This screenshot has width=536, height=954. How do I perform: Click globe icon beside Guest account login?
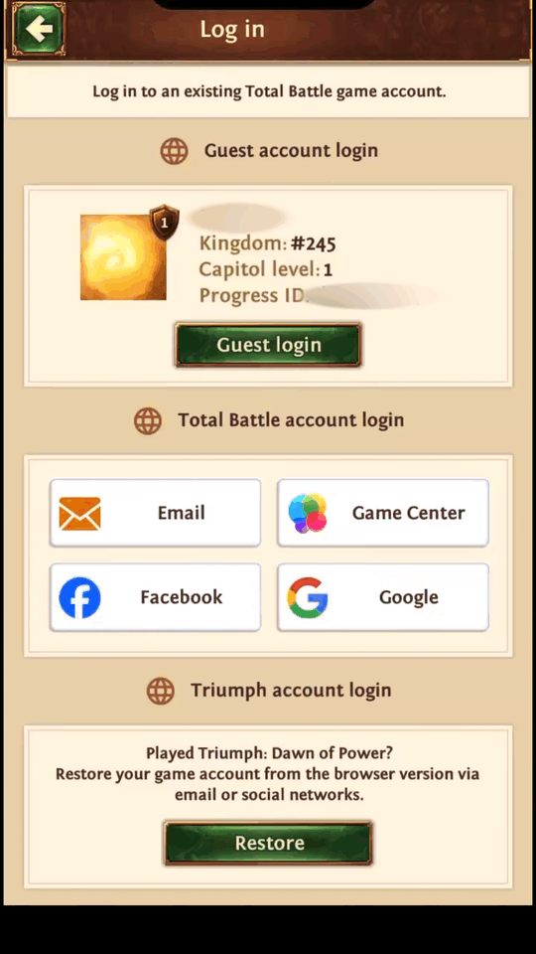(x=174, y=151)
